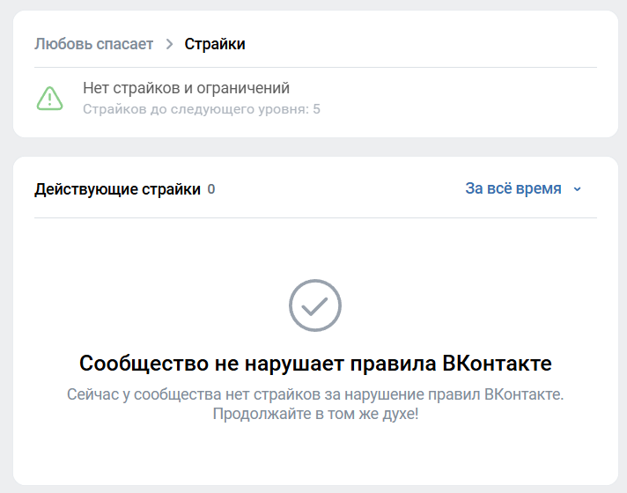Viewport: 627px width, 493px height.
Task: Click the gray circled checkmark icon
Action: [314, 305]
